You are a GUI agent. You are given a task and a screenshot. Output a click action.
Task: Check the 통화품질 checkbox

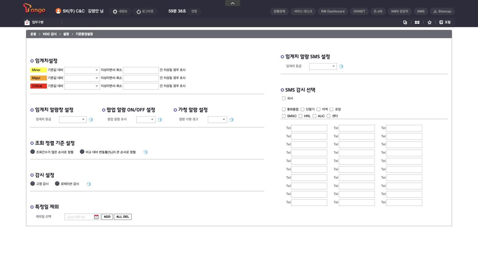click(x=284, y=109)
